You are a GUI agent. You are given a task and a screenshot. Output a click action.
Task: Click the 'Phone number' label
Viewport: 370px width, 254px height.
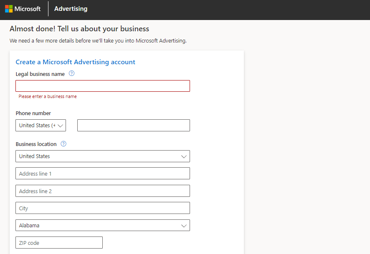(33, 113)
